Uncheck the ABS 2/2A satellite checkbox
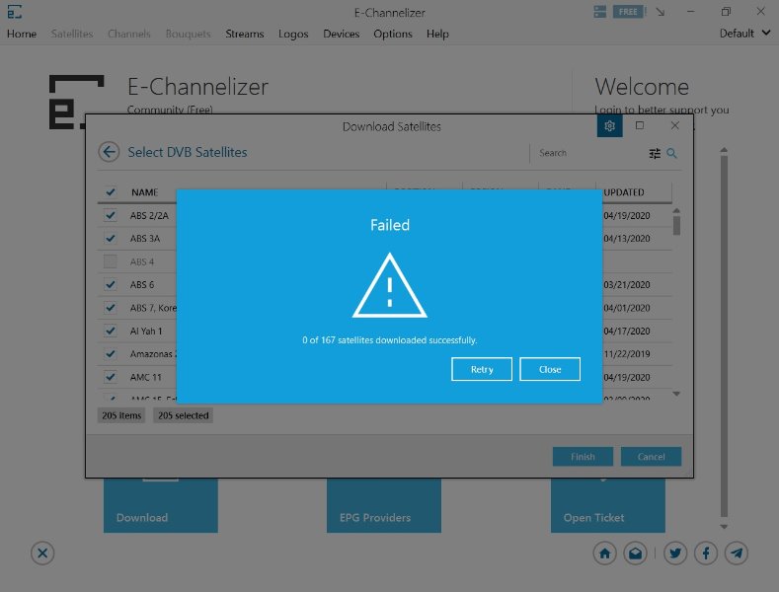The height and width of the screenshot is (592, 779). click(111, 215)
